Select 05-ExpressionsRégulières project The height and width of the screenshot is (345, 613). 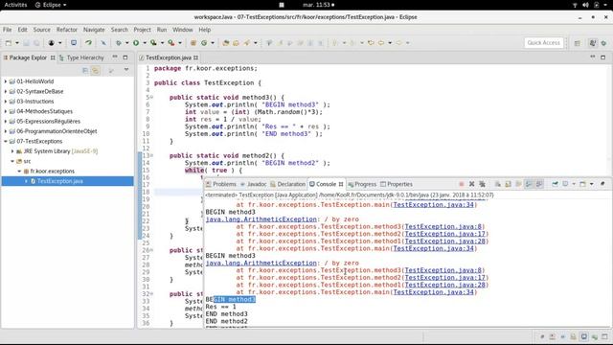click(49, 122)
